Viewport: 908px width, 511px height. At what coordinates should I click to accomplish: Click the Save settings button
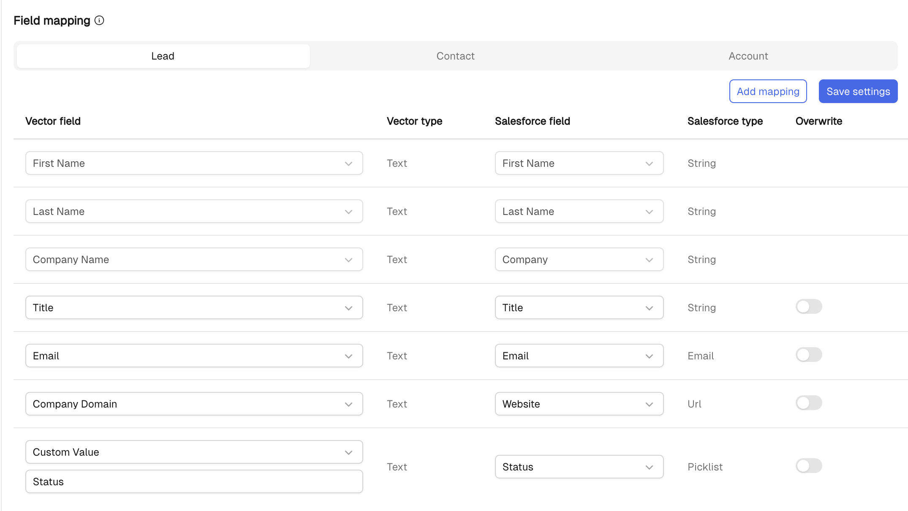[858, 91]
